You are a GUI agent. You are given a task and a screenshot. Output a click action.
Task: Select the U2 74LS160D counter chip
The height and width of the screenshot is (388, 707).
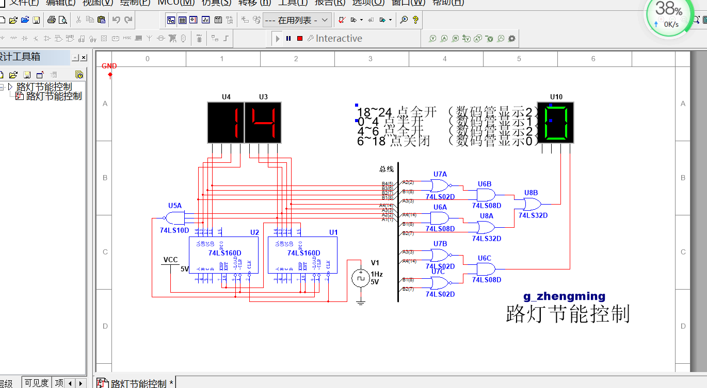click(x=223, y=255)
